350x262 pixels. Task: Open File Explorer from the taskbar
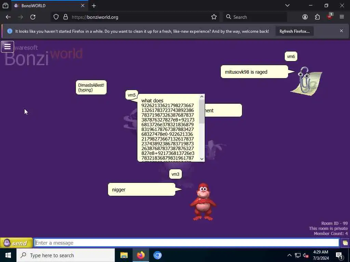124,255
